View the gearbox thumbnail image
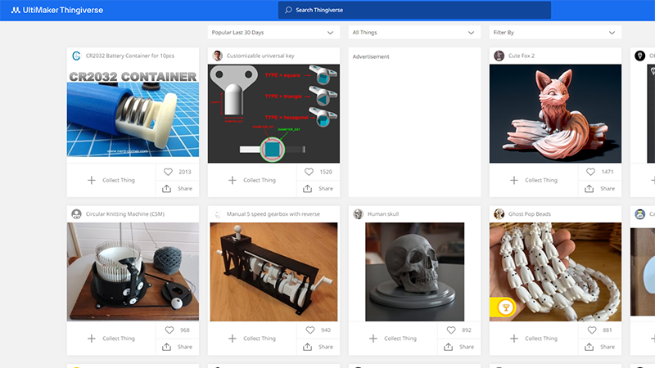Viewport: 655px width, 368px height. [x=273, y=272]
